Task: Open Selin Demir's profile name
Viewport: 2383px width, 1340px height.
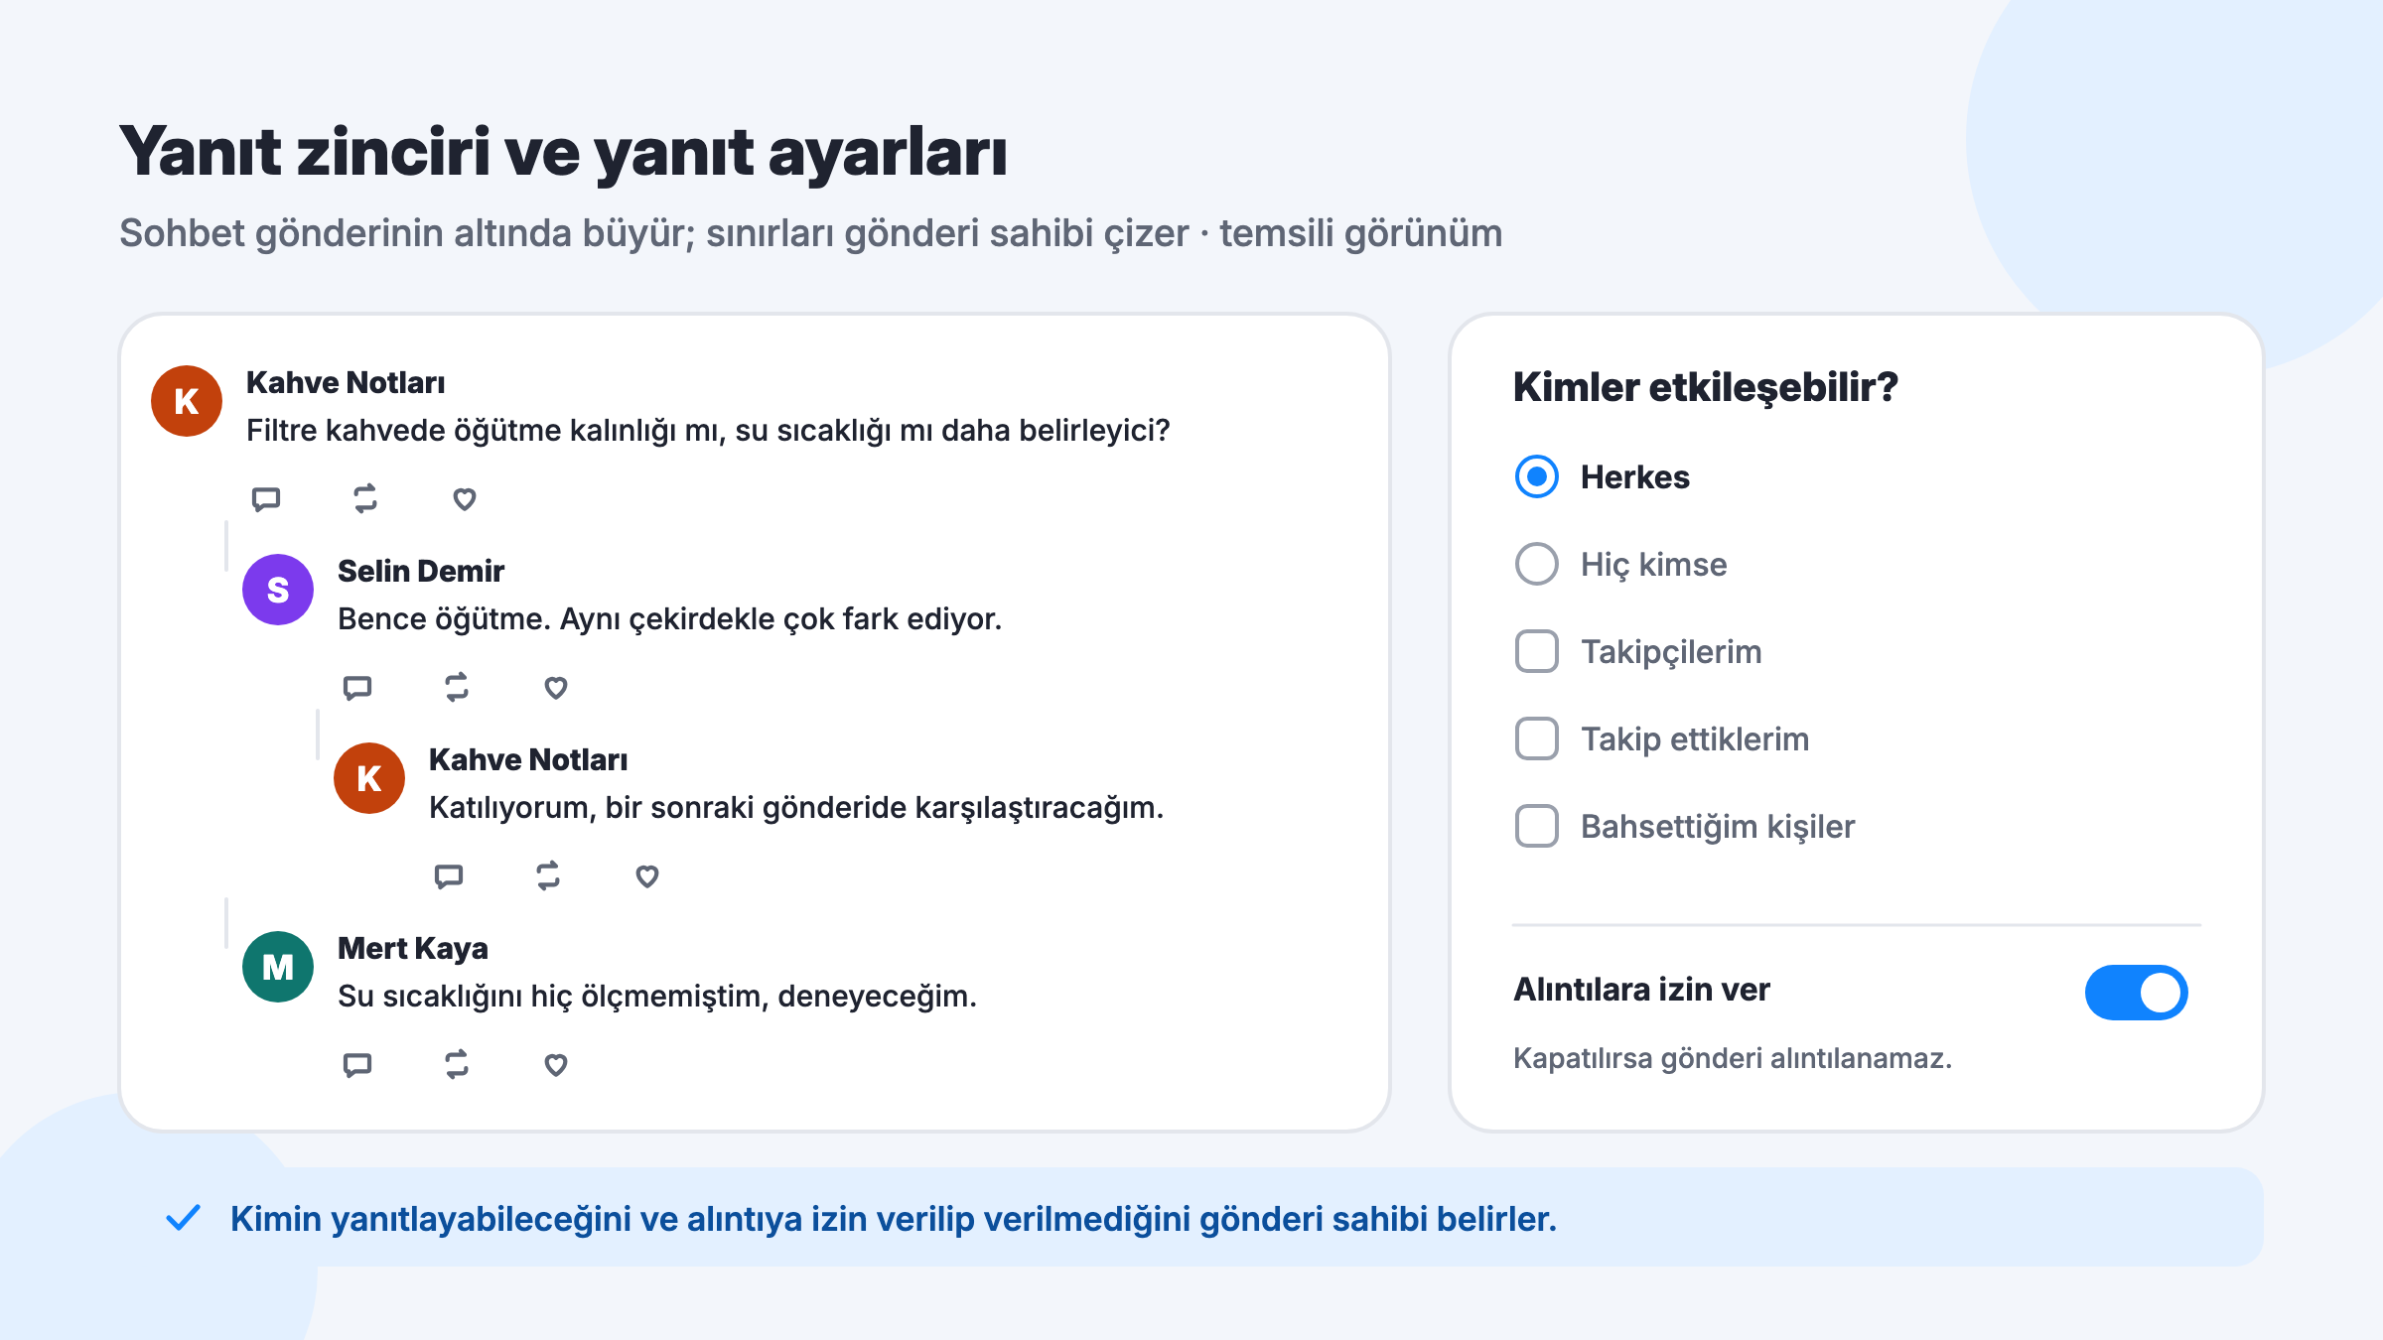Action: click(x=421, y=571)
